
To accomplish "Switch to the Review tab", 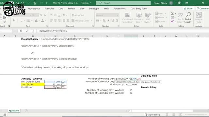I will [x=71, y=8].
